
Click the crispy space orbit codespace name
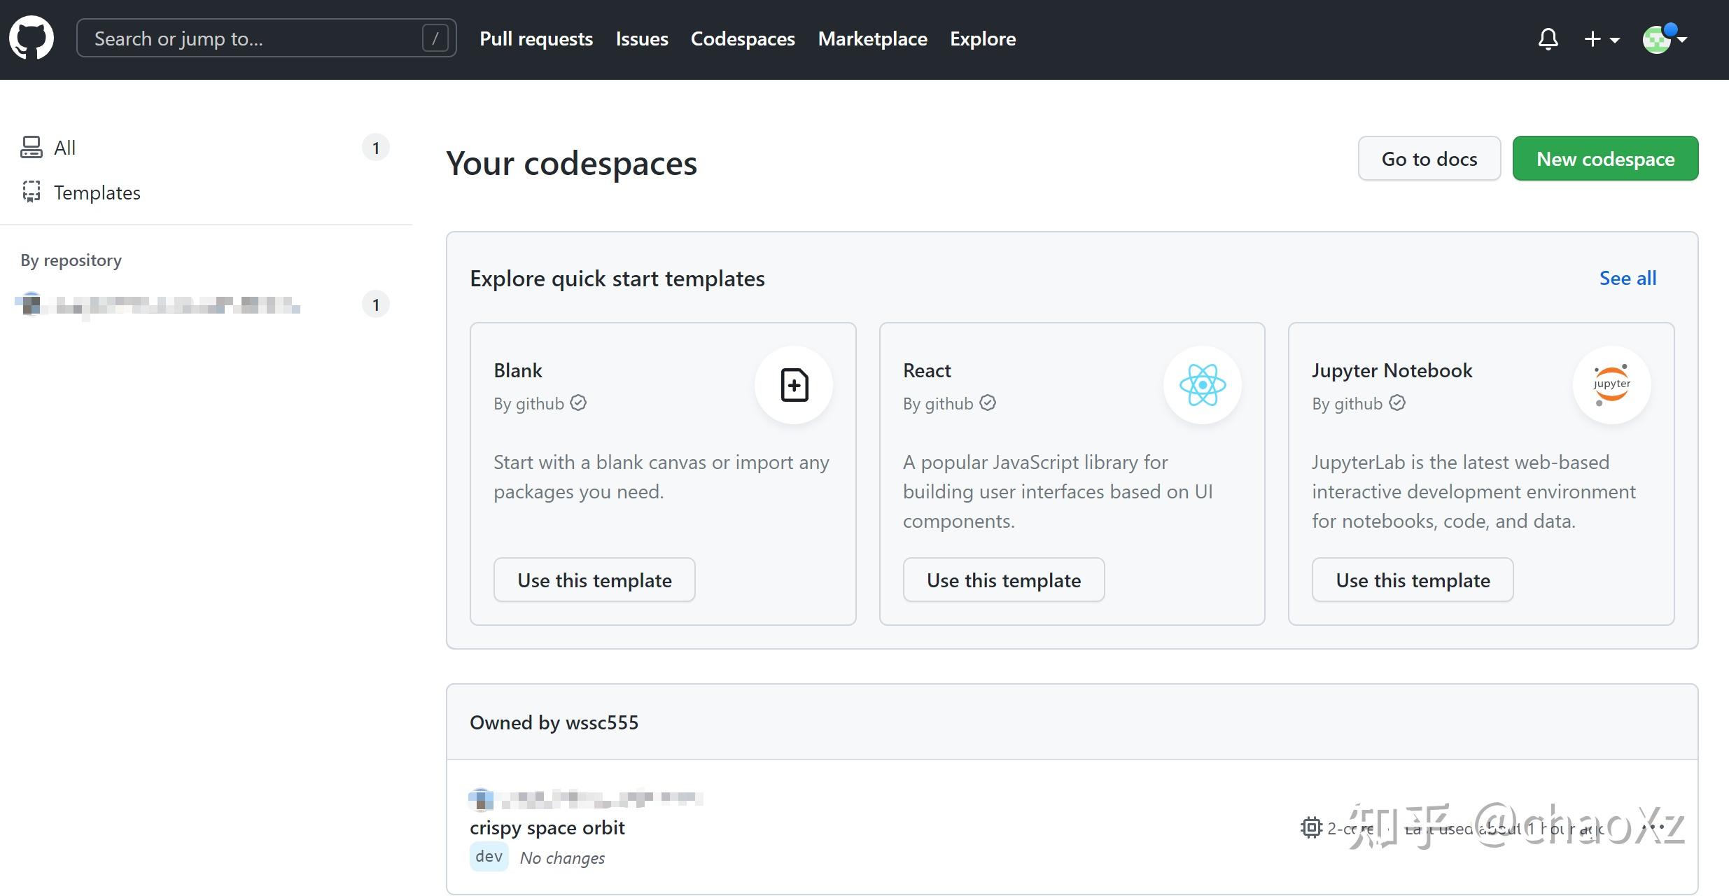pos(547,827)
